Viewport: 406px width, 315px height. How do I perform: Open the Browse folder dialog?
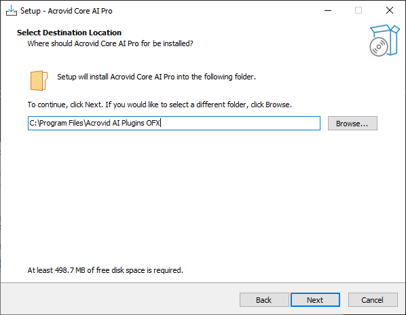coord(352,123)
